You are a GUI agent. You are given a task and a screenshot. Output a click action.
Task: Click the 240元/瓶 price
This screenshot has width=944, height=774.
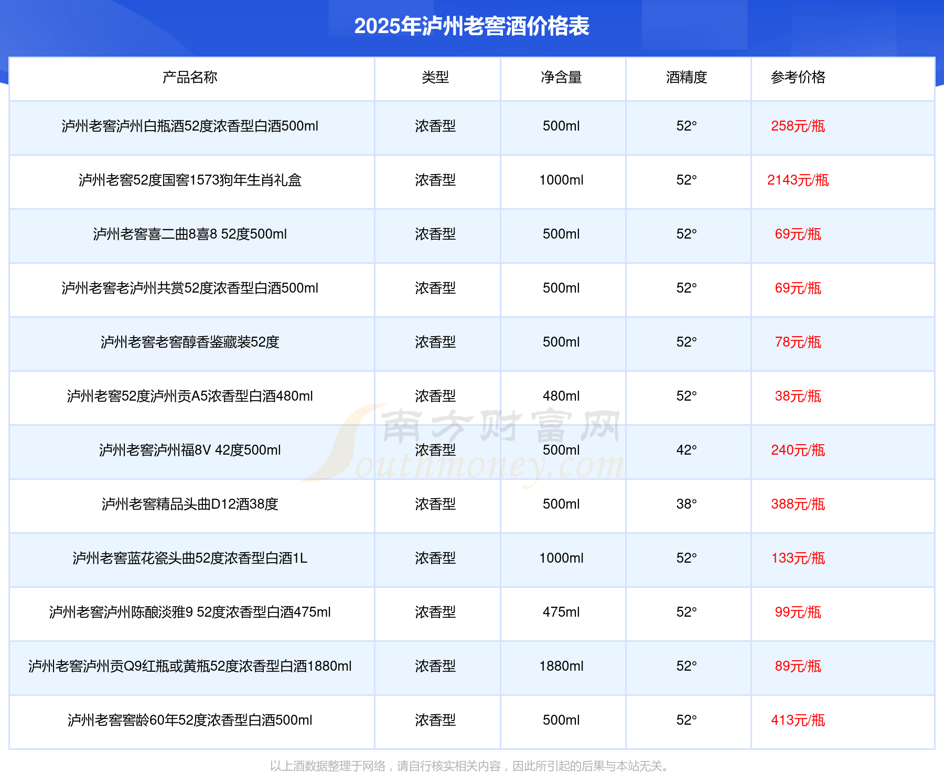click(798, 450)
